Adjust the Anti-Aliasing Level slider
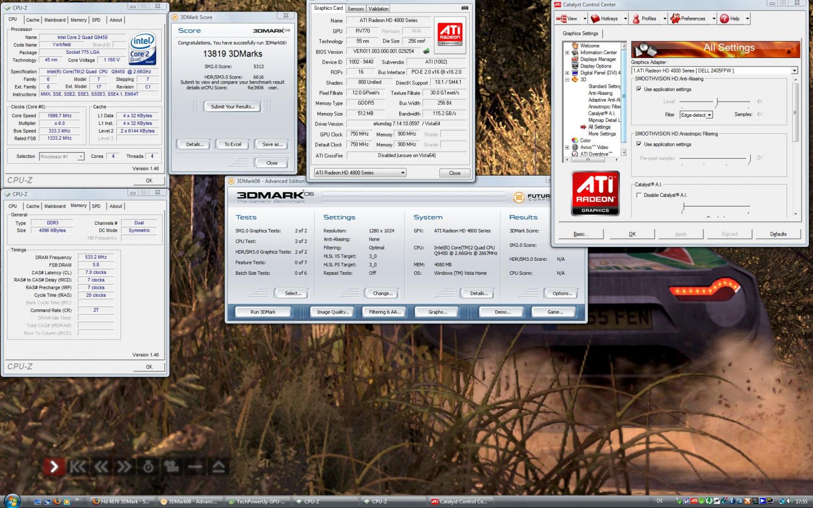Screen dimensions: 813x508 pos(715,101)
